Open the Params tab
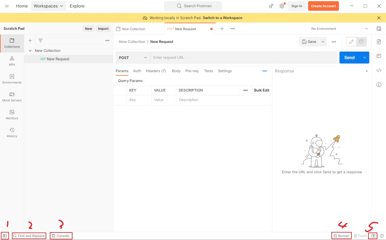 pyautogui.click(x=122, y=71)
